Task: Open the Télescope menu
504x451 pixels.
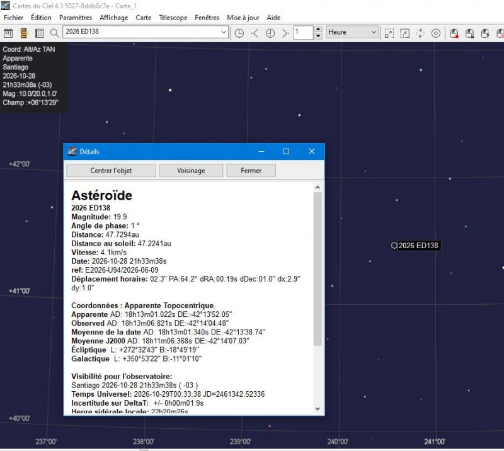Action: click(173, 18)
